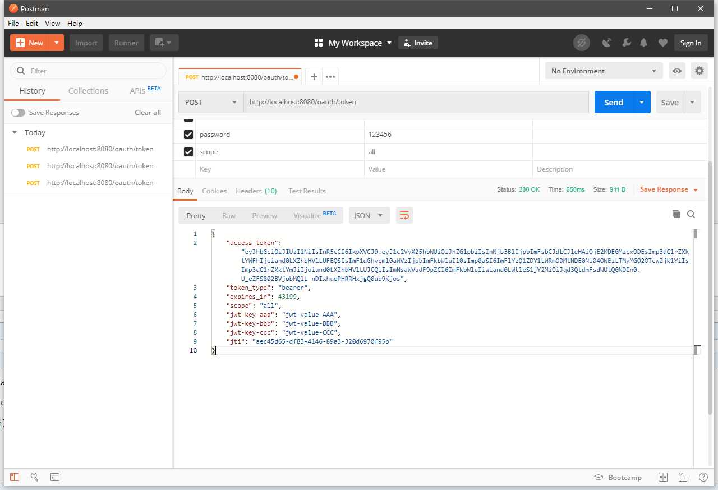Click the Import button
718x490 pixels.
(x=86, y=43)
